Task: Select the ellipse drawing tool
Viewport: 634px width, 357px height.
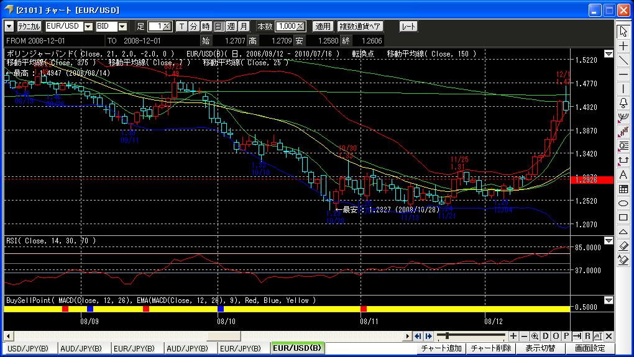Action: (x=623, y=203)
